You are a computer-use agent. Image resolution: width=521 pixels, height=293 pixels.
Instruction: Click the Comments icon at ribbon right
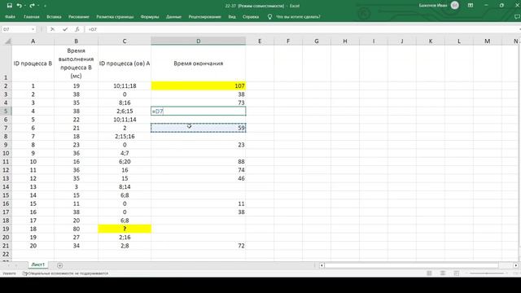(x=517, y=16)
